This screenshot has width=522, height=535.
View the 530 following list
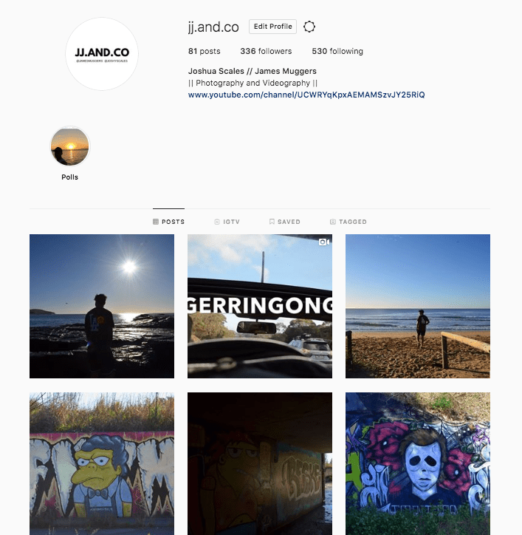(337, 51)
